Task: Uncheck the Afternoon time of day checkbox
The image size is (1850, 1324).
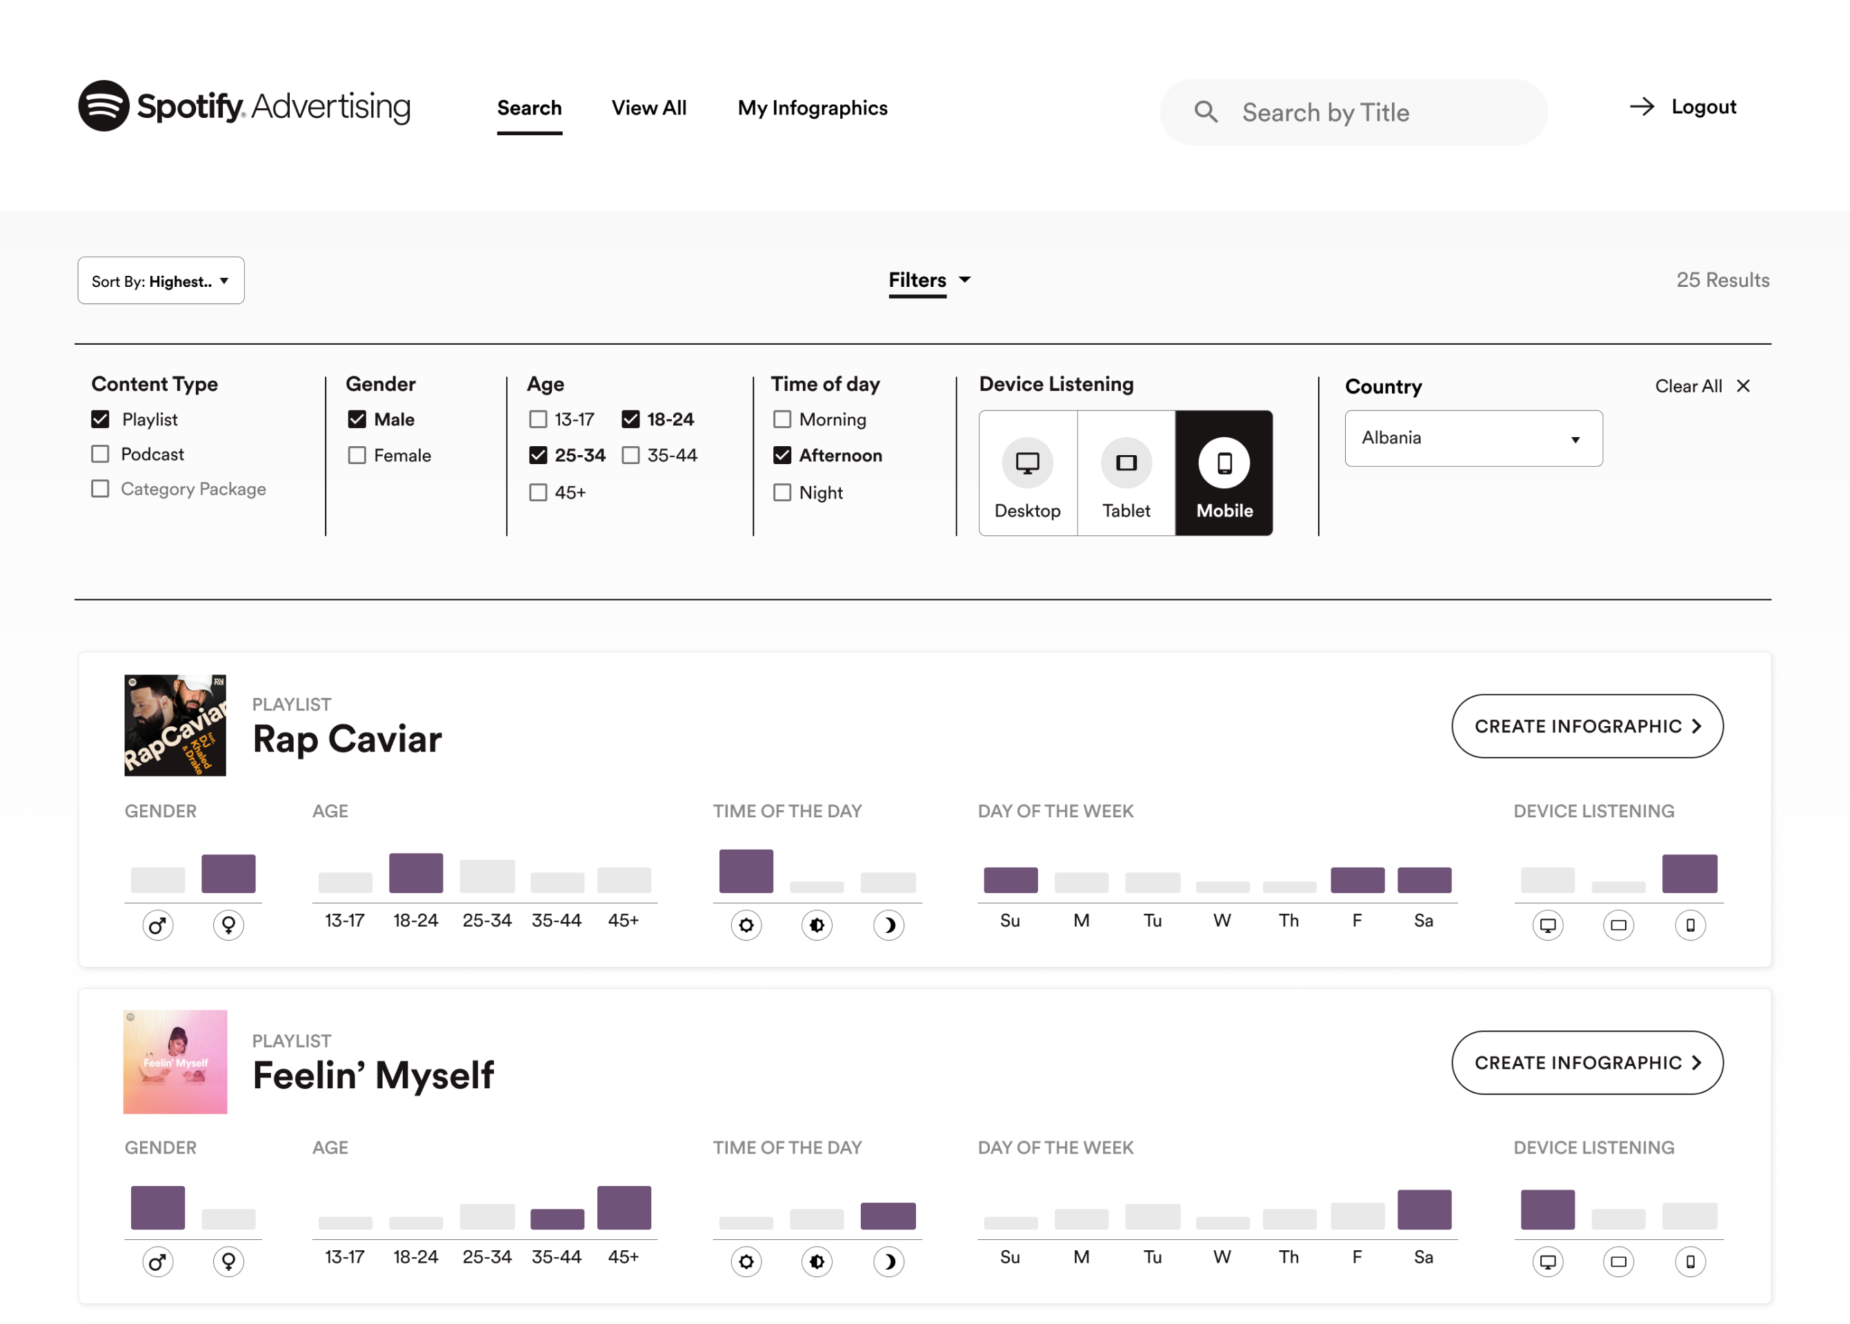Action: (x=782, y=455)
